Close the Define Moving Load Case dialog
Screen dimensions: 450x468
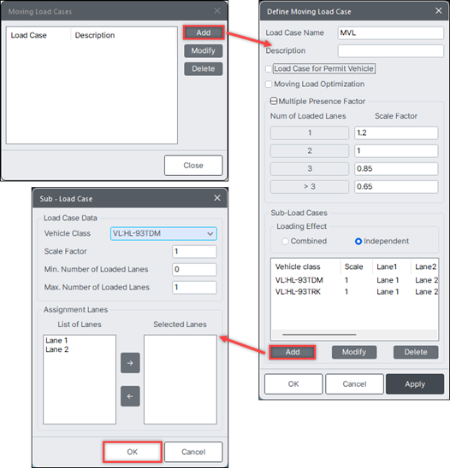click(x=439, y=11)
